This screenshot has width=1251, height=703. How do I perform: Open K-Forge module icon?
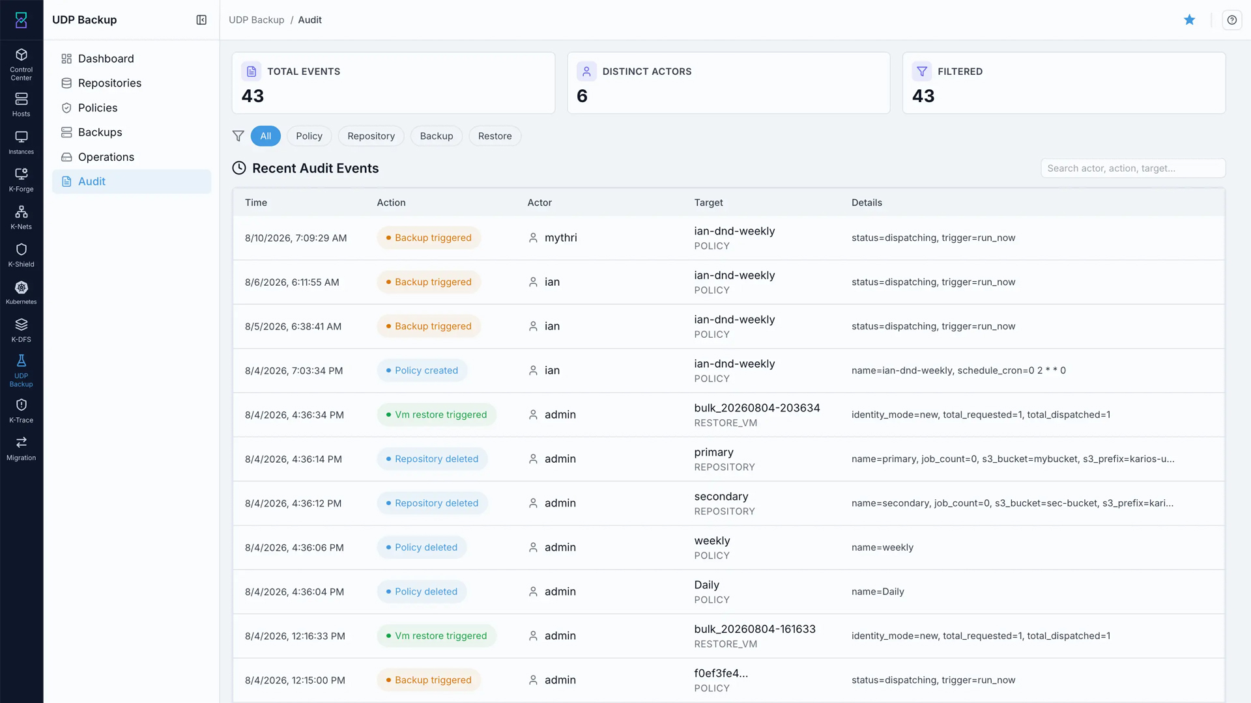(21, 180)
